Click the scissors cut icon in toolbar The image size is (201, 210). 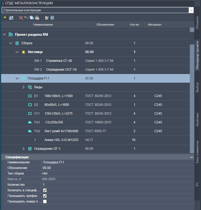pyautogui.click(x=26, y=18)
